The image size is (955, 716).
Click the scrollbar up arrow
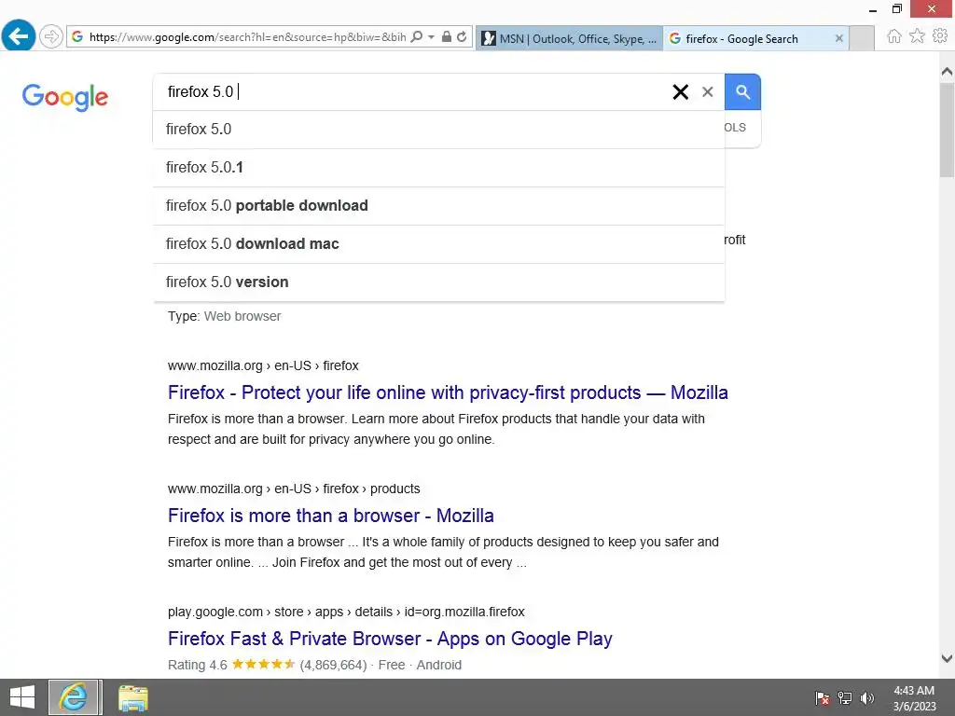click(947, 72)
